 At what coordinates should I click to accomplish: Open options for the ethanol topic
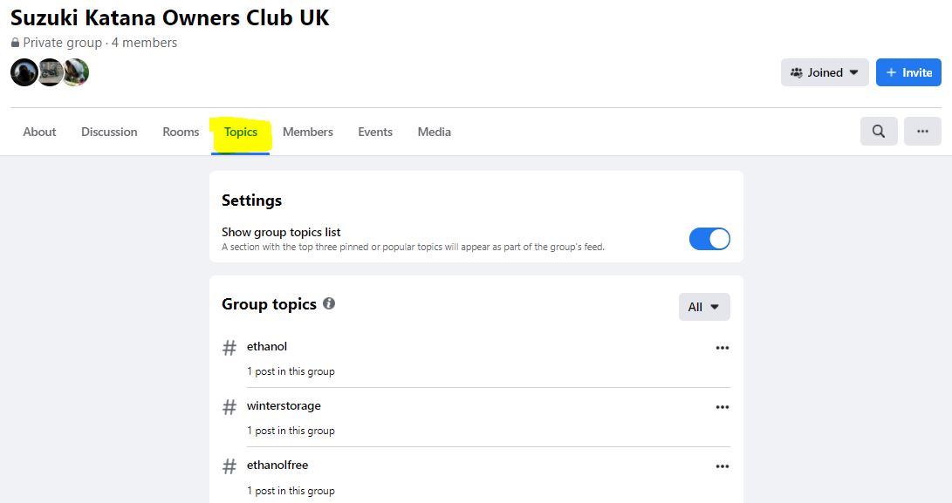coord(722,348)
